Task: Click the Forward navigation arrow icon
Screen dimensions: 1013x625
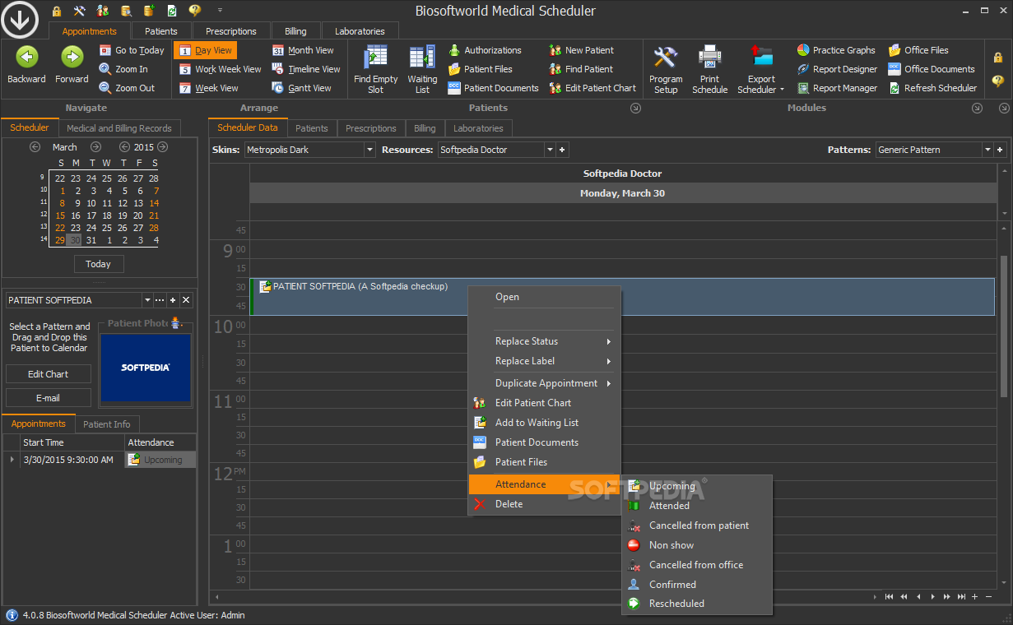Action: click(72, 57)
